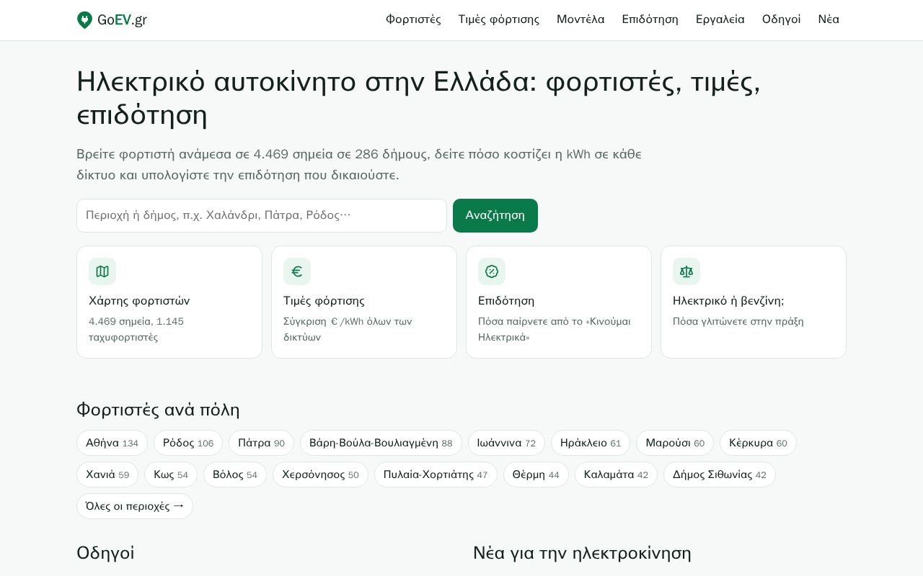Click the scales icon on Ηλεκτρικό ή βενζίνη card

coord(686,271)
